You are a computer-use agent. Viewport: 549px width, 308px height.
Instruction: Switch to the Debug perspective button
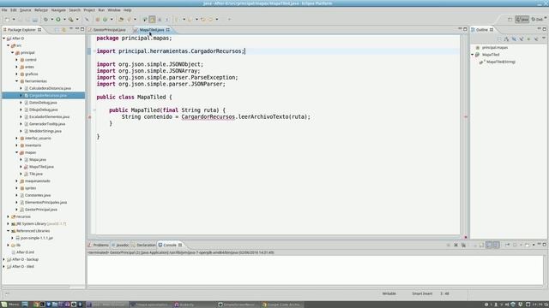(x=538, y=20)
